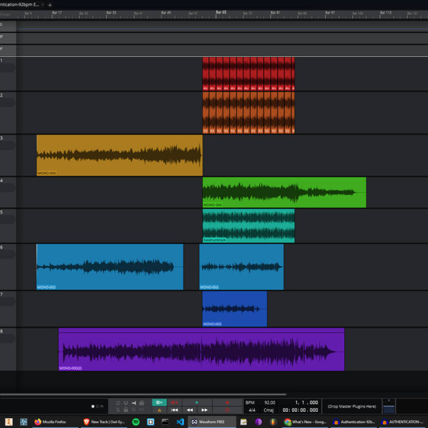This screenshot has width=428, height=428.
Task: Open the Cmaj key selector
Action: [268, 410]
